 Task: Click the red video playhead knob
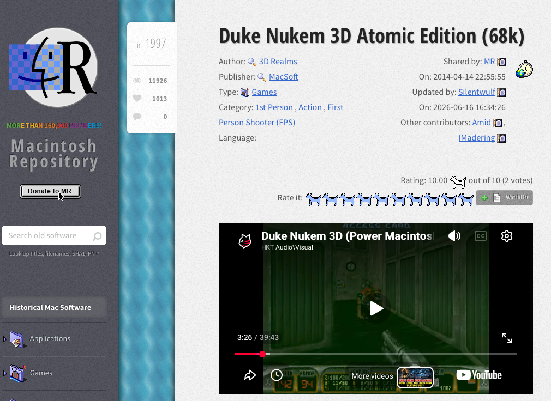tap(262, 354)
